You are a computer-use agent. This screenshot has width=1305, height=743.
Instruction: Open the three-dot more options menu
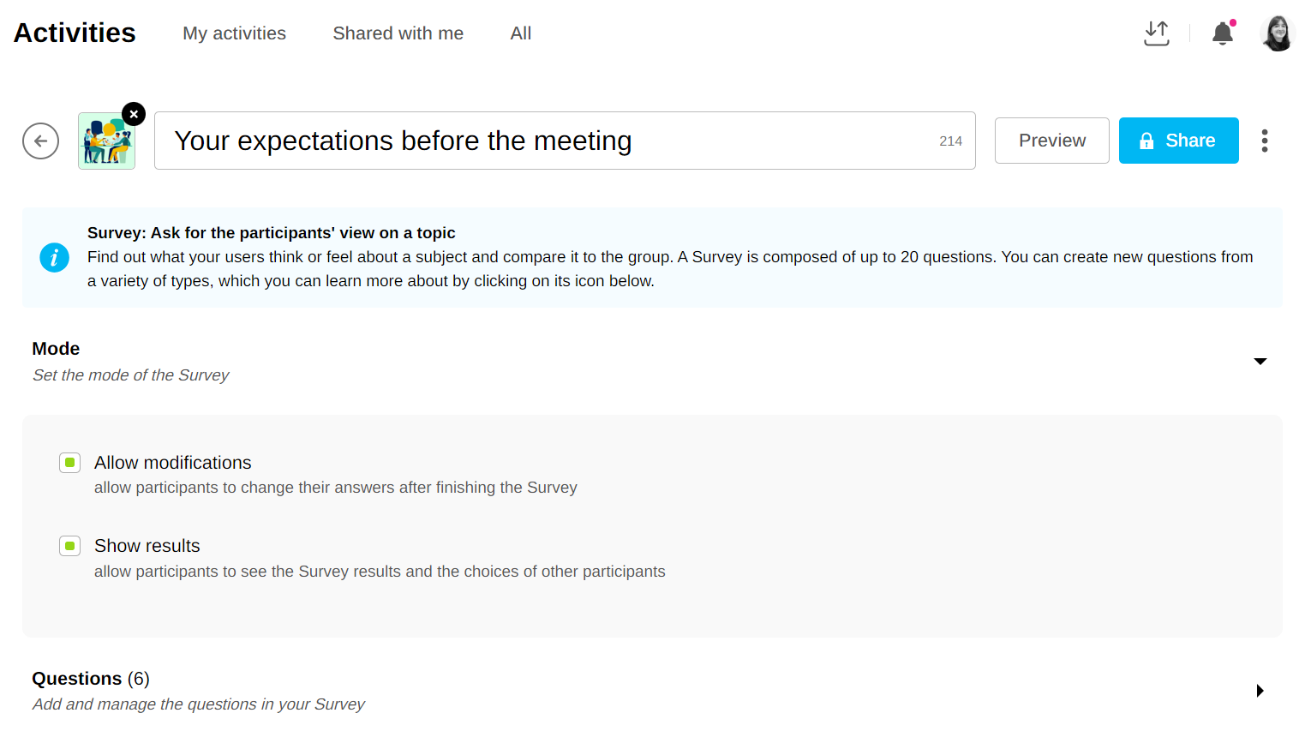(1264, 141)
